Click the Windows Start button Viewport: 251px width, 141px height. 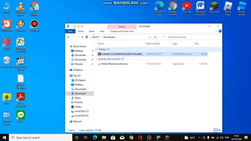[x=4, y=137]
